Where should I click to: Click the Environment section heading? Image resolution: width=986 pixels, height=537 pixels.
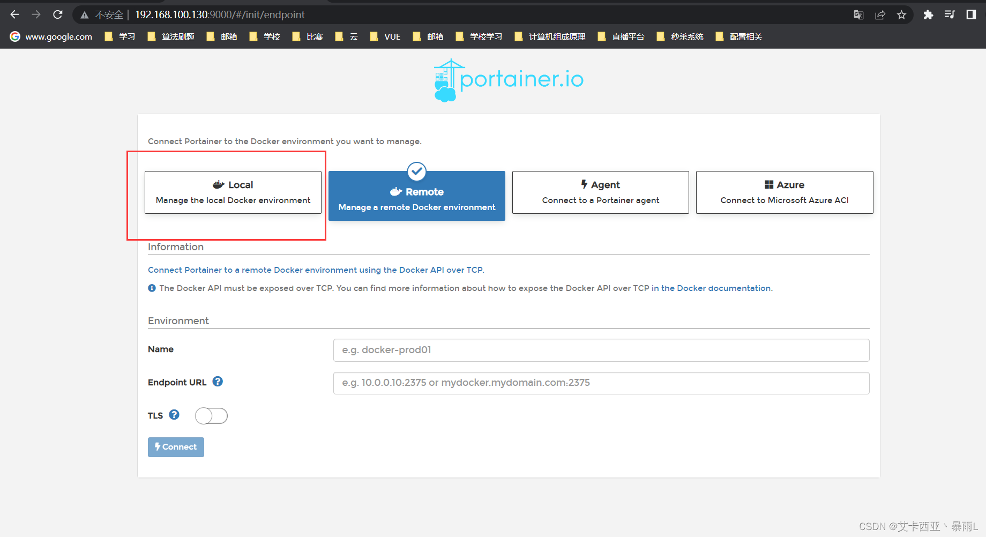[x=178, y=321]
